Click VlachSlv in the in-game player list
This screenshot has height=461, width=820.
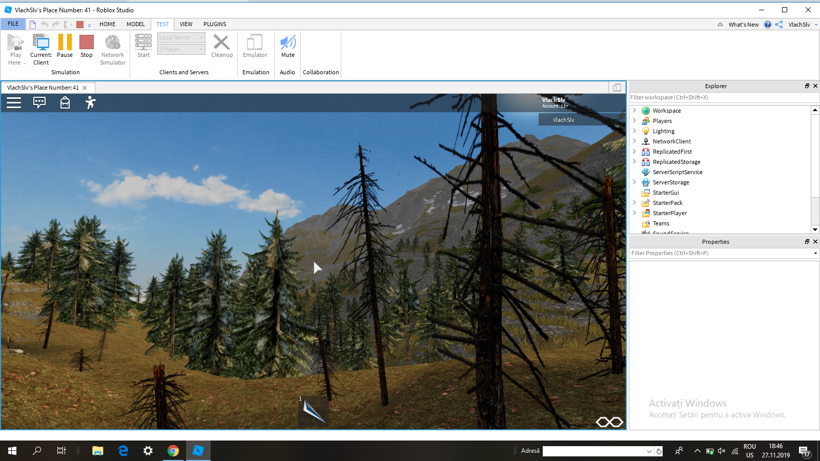(x=564, y=120)
